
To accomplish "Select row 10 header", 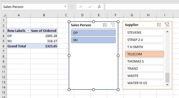I will [3, 67].
